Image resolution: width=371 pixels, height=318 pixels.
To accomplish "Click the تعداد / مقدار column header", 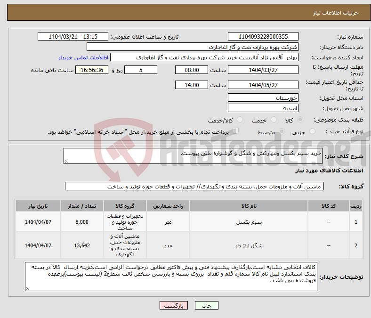I will (x=82, y=206).
